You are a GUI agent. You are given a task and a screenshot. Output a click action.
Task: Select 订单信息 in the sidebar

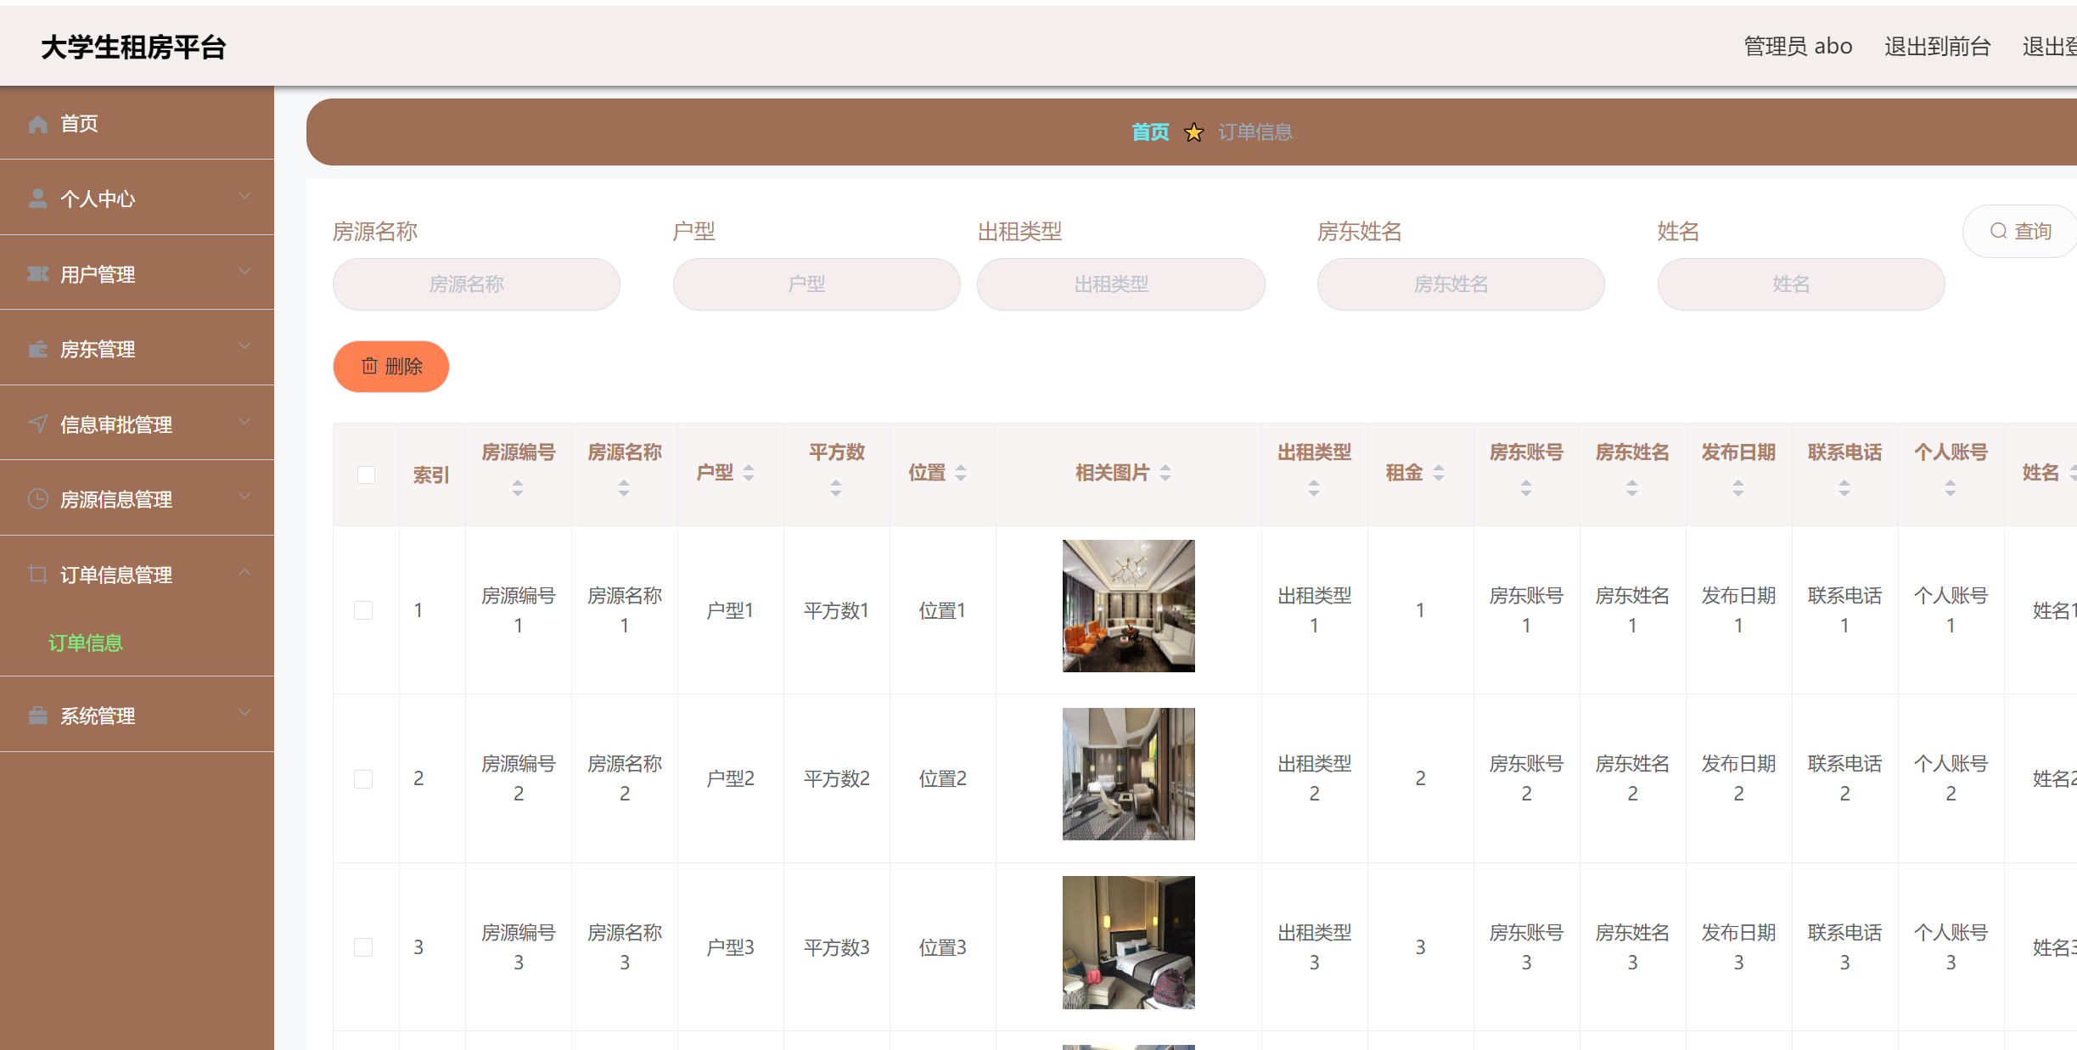coord(85,643)
